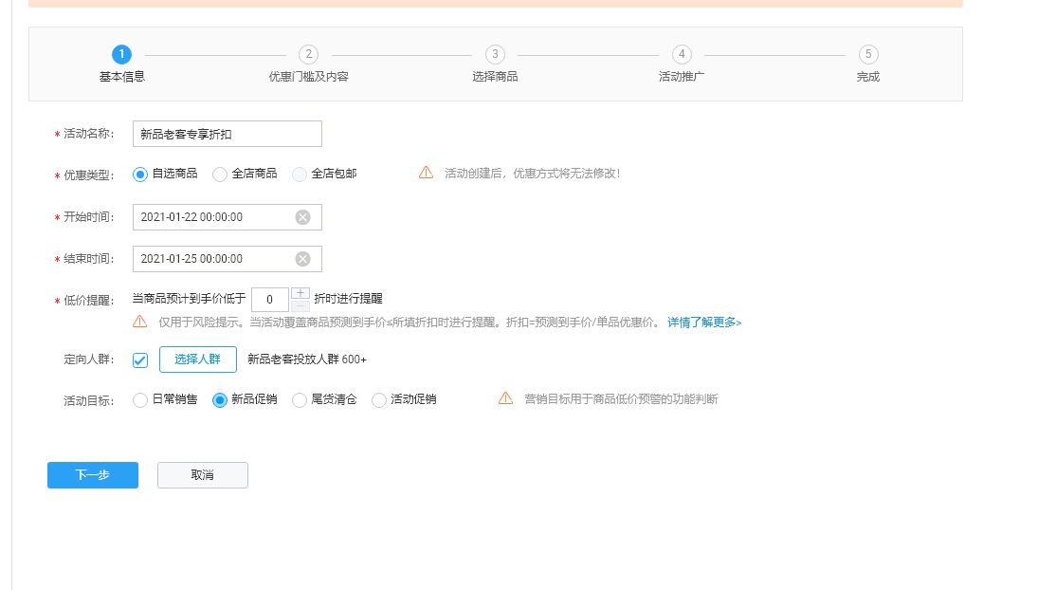This screenshot has width=1056, height=590.
Task: Click the step 5 完成 circle icon
Action: point(868,54)
